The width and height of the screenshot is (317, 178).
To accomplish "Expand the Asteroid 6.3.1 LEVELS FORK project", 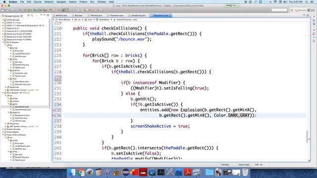I will pyautogui.click(x=3, y=31).
